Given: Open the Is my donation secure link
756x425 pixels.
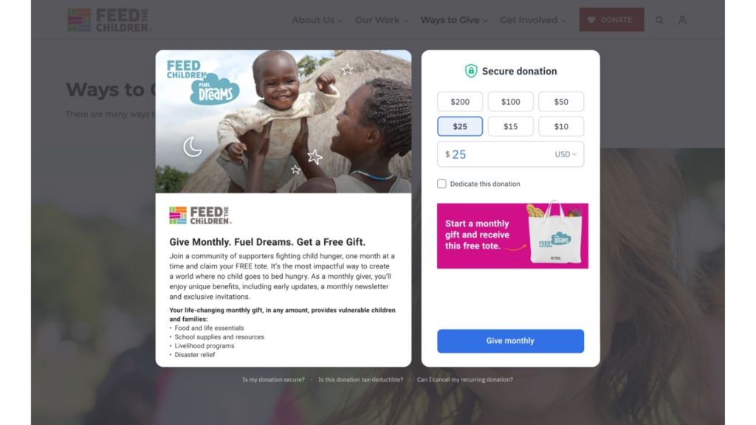Looking at the screenshot, I should tap(273, 380).
